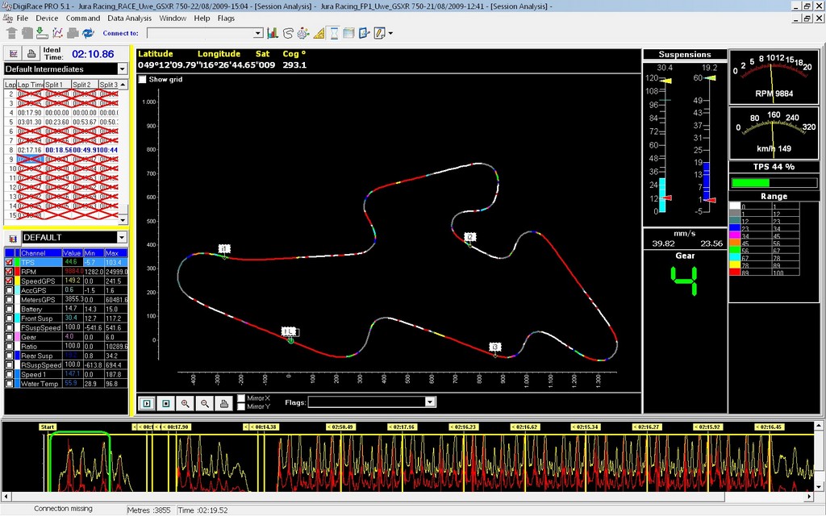The height and width of the screenshot is (516, 826).
Task: Click the download data icon in the toolbar
Action: [42, 33]
